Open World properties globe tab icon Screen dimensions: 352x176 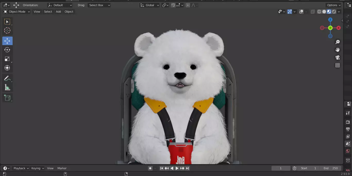point(348,151)
